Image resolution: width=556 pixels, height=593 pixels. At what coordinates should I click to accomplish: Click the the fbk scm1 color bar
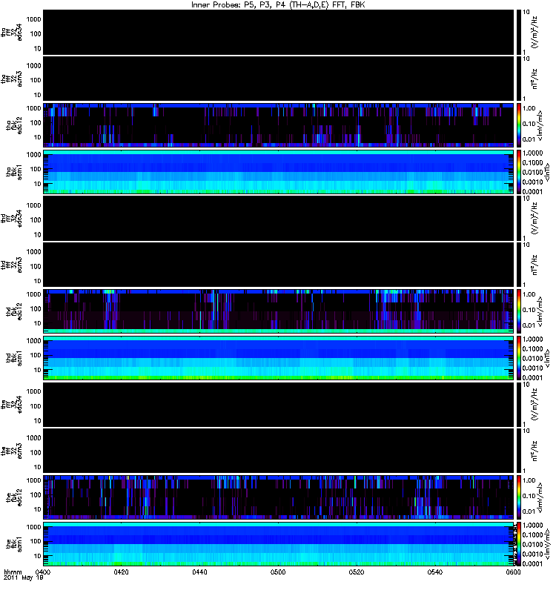[x=518, y=544]
